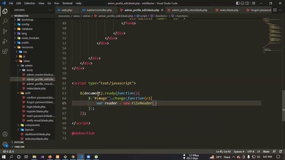285x160 pixels.
Task: Toggle the secondary side bar layout icon
Action: [247, 3]
